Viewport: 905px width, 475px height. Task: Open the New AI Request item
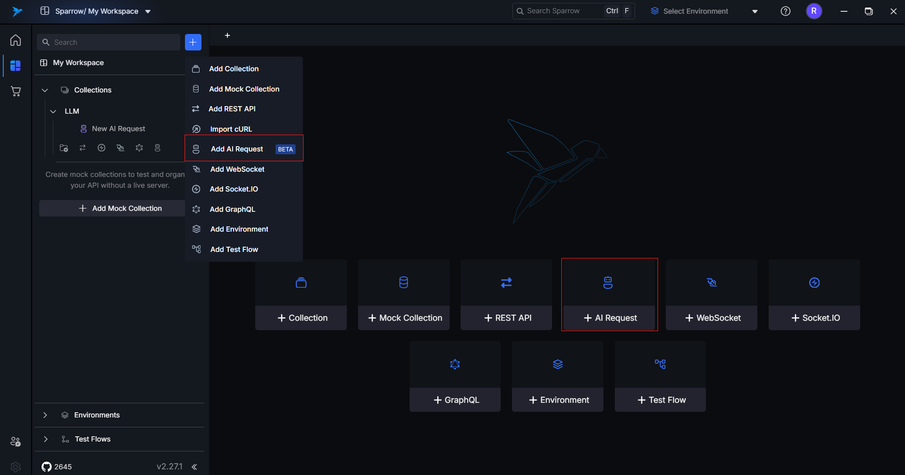pos(118,129)
